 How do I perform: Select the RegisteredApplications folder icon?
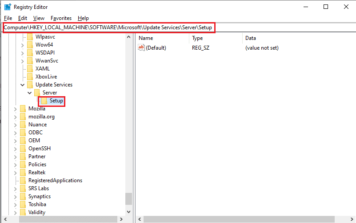pos(23,180)
